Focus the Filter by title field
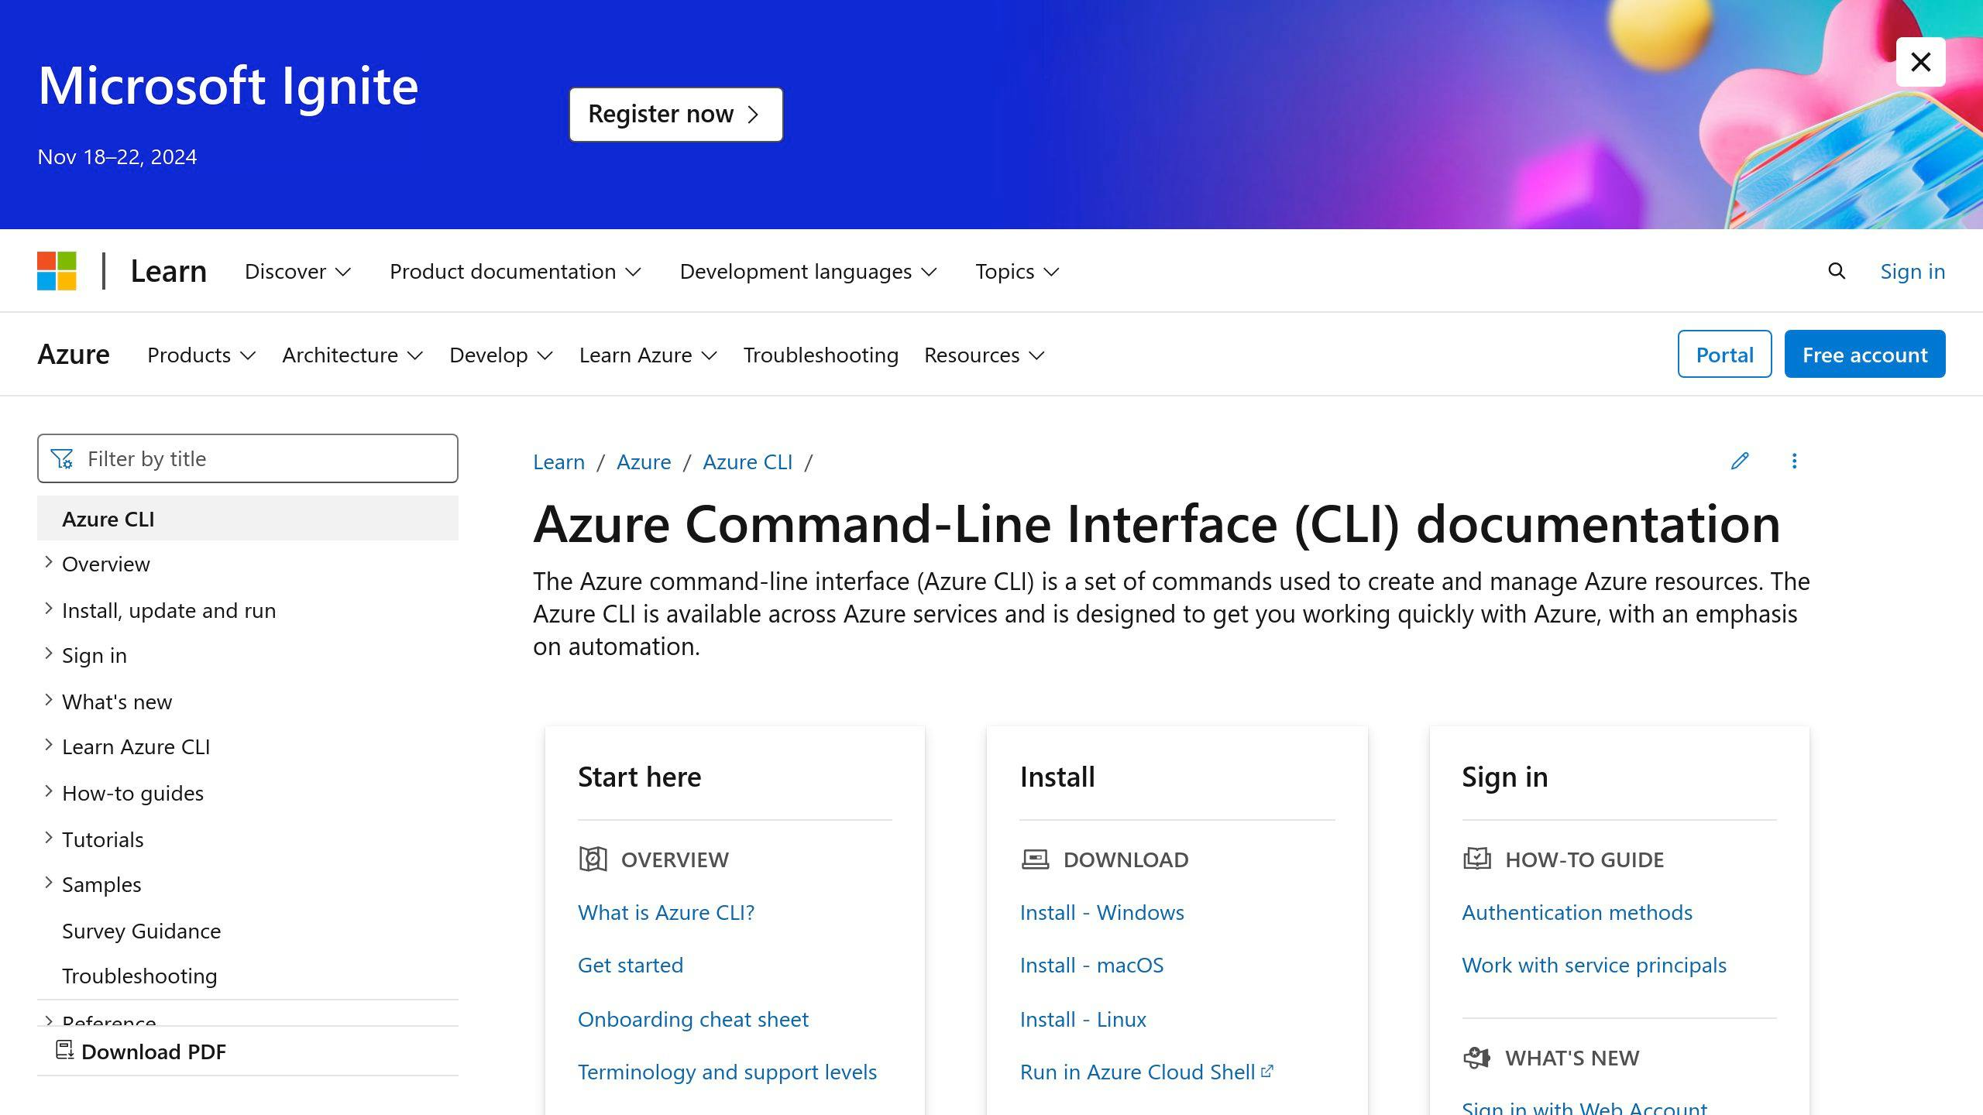 pos(248,458)
